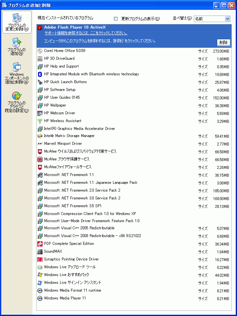Viewport: 237px width, 316px height.
Task: Click the Adobe Flash Player 10 ActiveX title
Action: click(75, 27)
